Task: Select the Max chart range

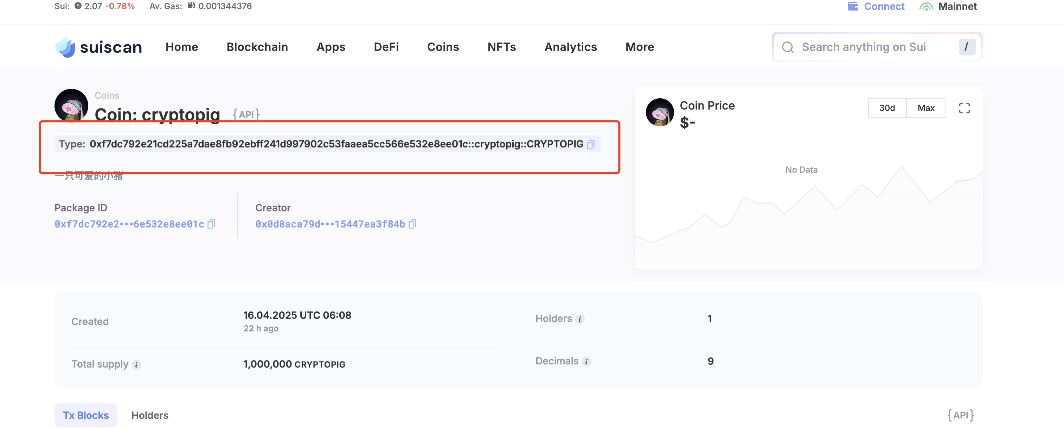Action: pos(925,108)
